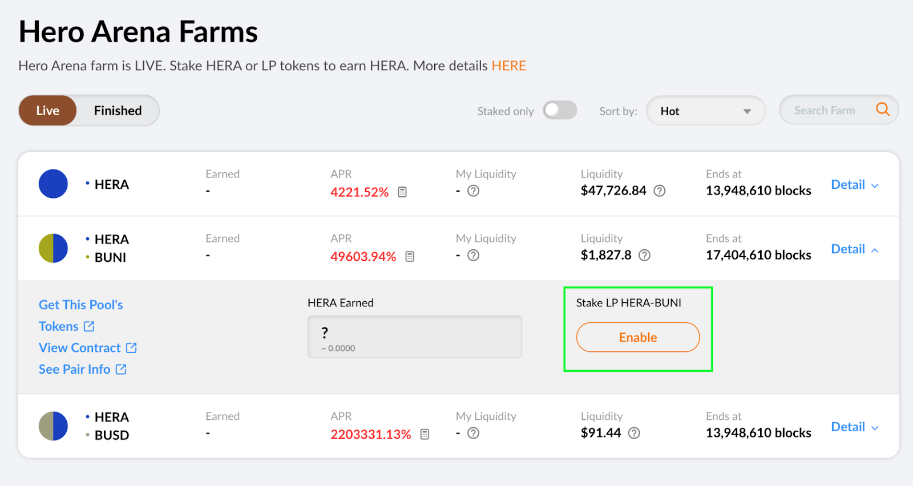Click HERA-BUNI My Liquidity help icon
This screenshot has height=486, width=913.
click(x=473, y=256)
